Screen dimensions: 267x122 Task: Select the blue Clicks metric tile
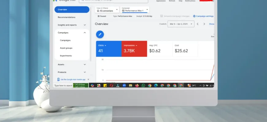pyautogui.click(x=109, y=49)
